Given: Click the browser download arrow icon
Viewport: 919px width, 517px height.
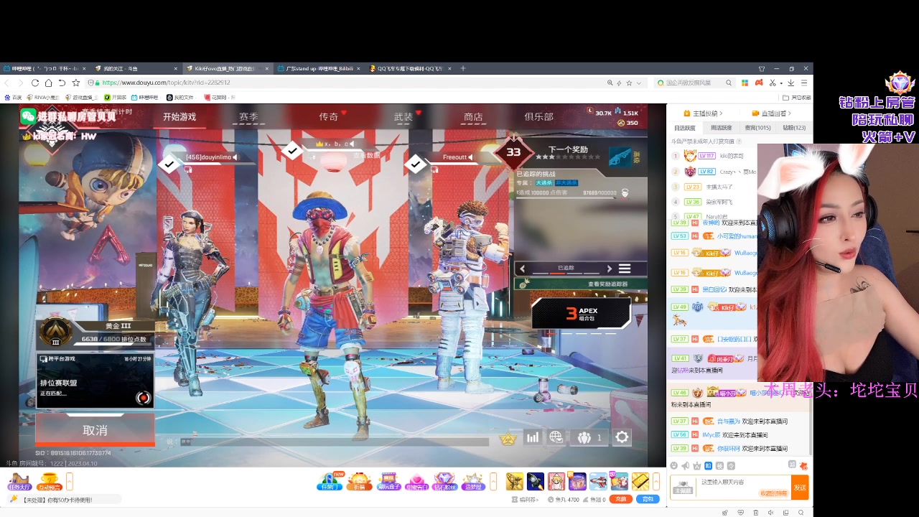Looking at the screenshot, I should 791,83.
